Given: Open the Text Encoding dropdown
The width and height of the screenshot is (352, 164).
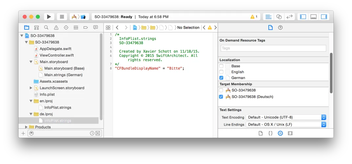Looking at the screenshot, I should [286, 117].
